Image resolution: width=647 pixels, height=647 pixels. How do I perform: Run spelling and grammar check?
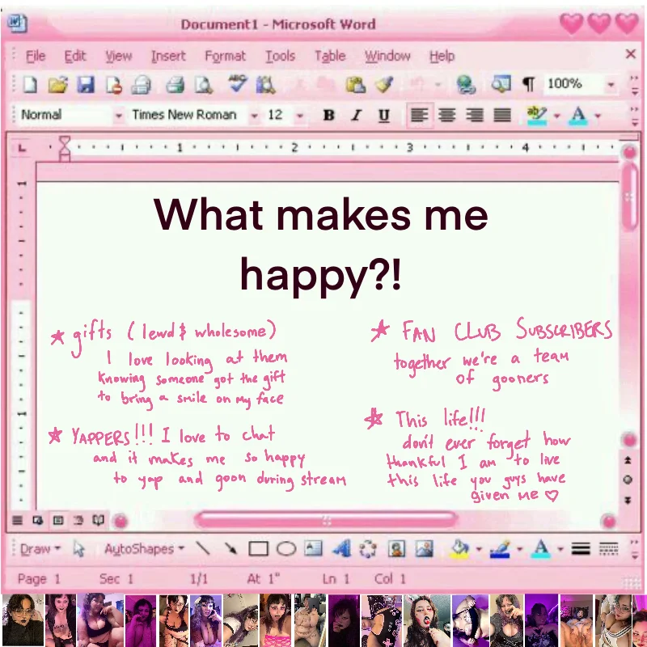(236, 84)
